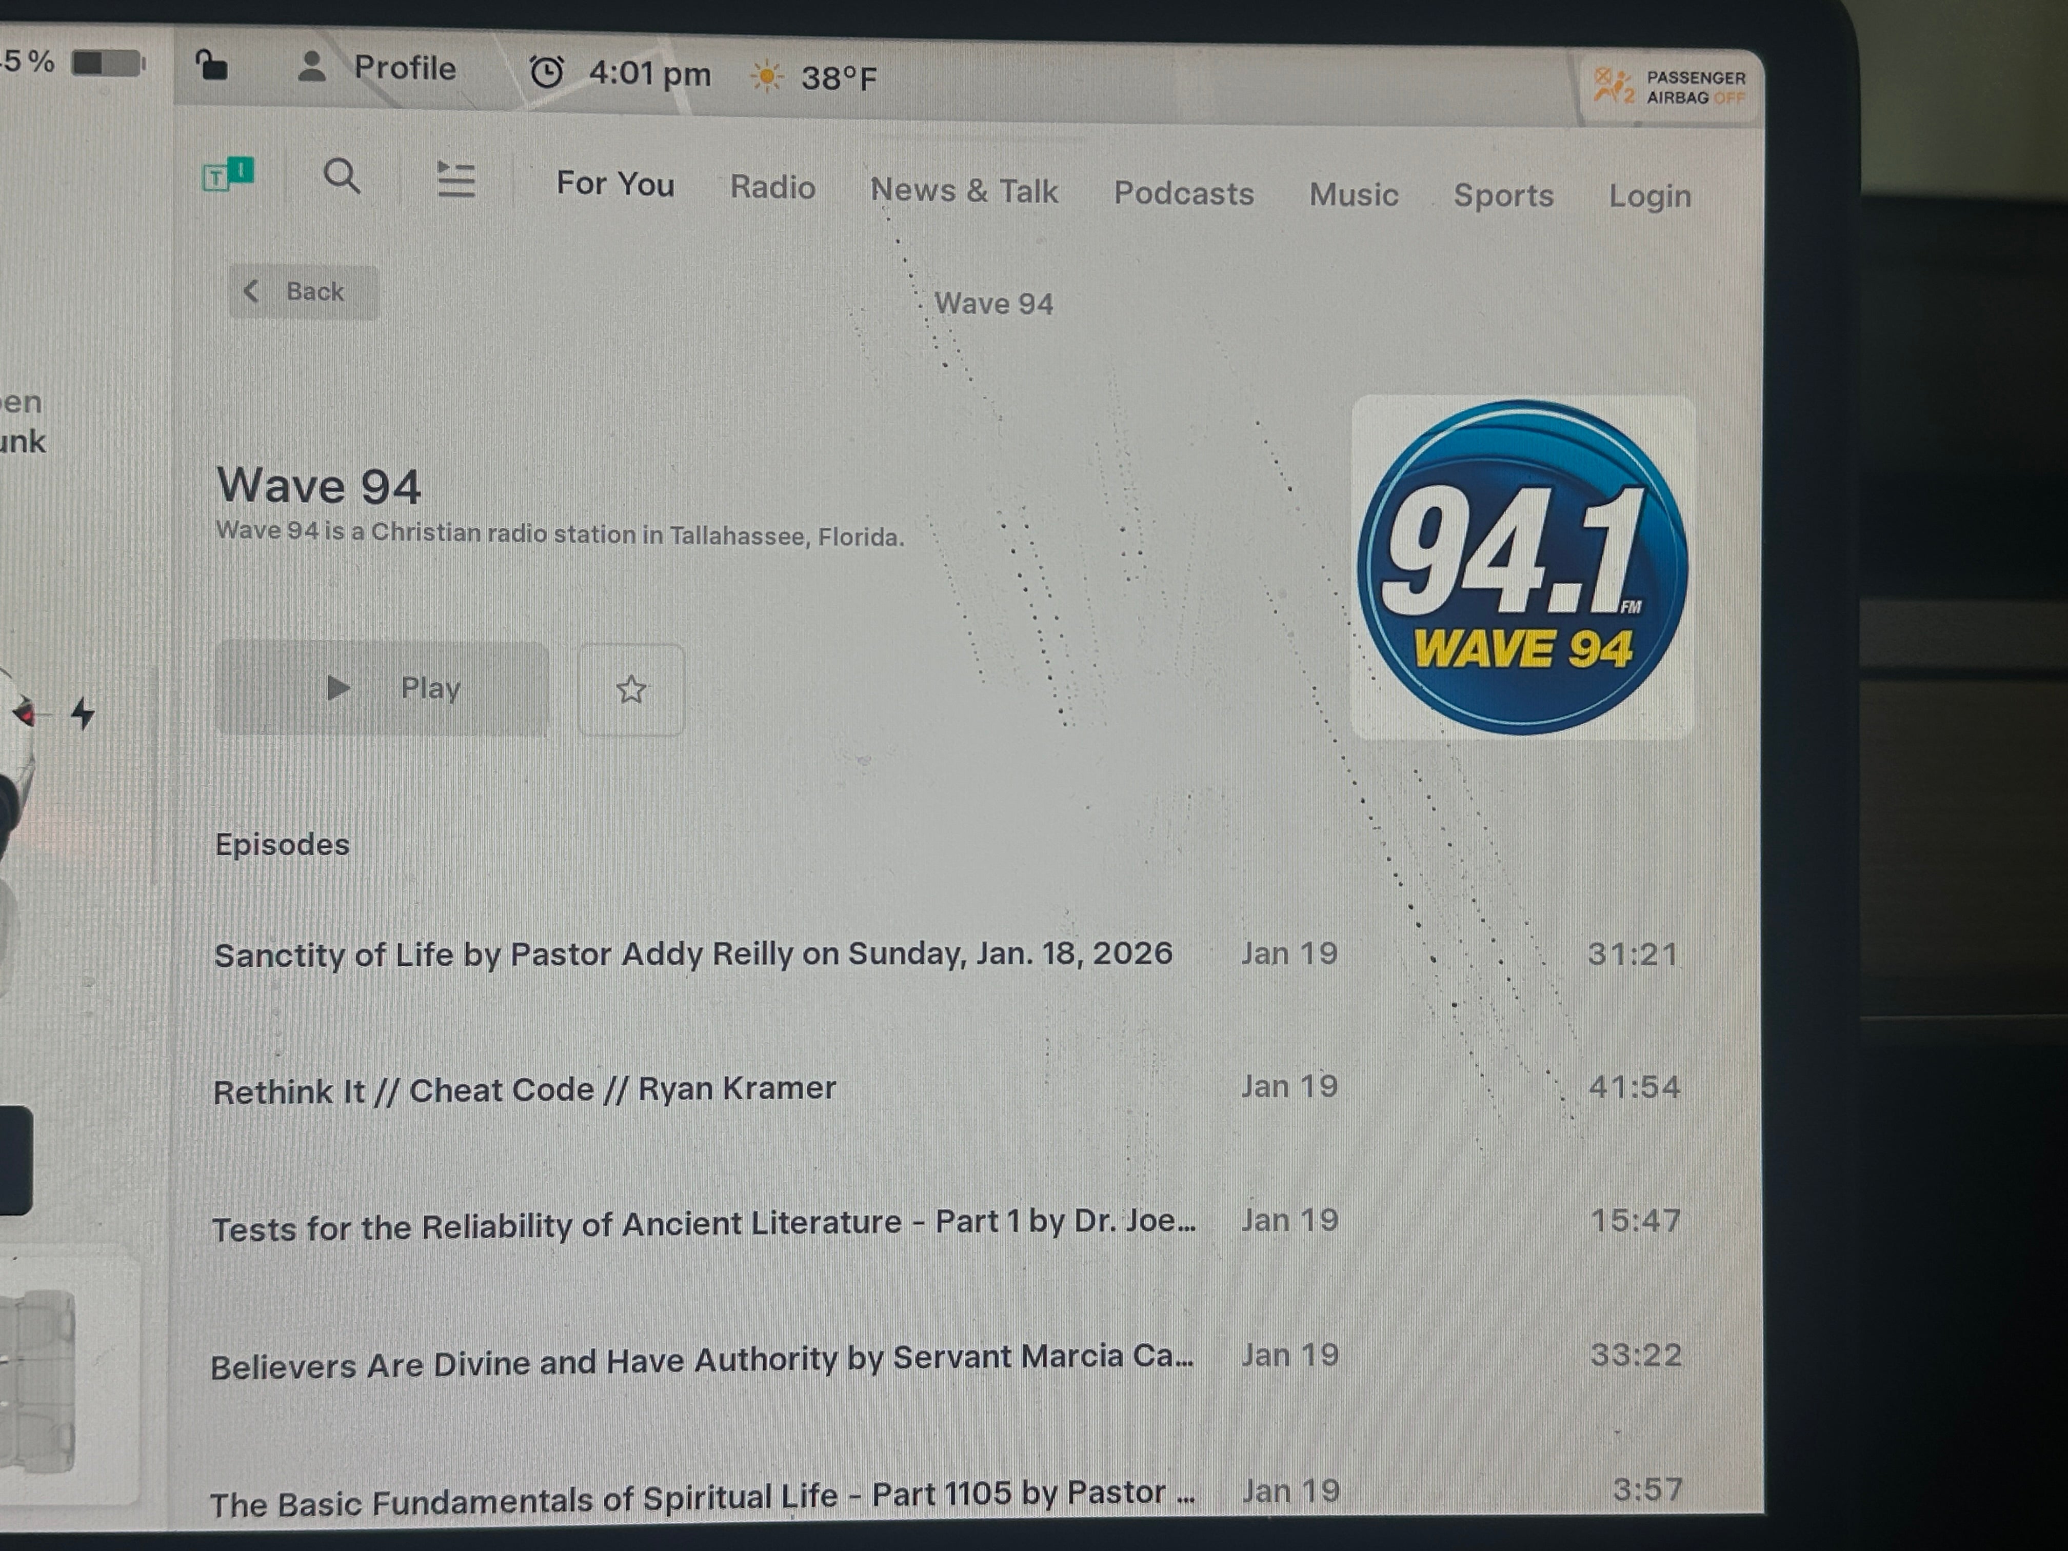2068x1551 pixels.
Task: Play the Sanctity of Life episode
Action: (692, 953)
